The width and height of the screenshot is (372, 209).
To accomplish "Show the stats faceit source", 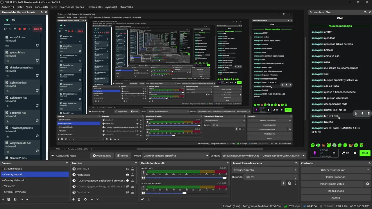I will [x=127, y=169].
